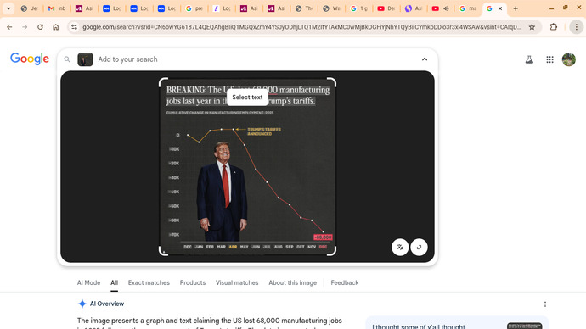Click the Google logo
Screen dimensions: 586x329
pos(30,59)
